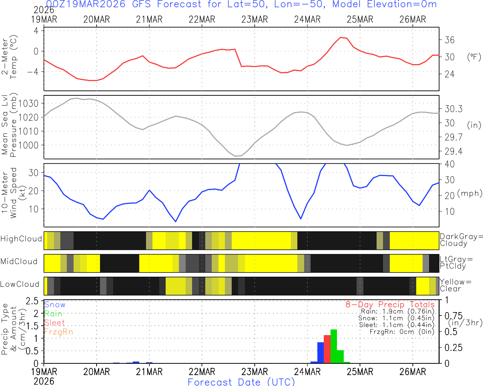Select the HighCloud row label

point(21,239)
